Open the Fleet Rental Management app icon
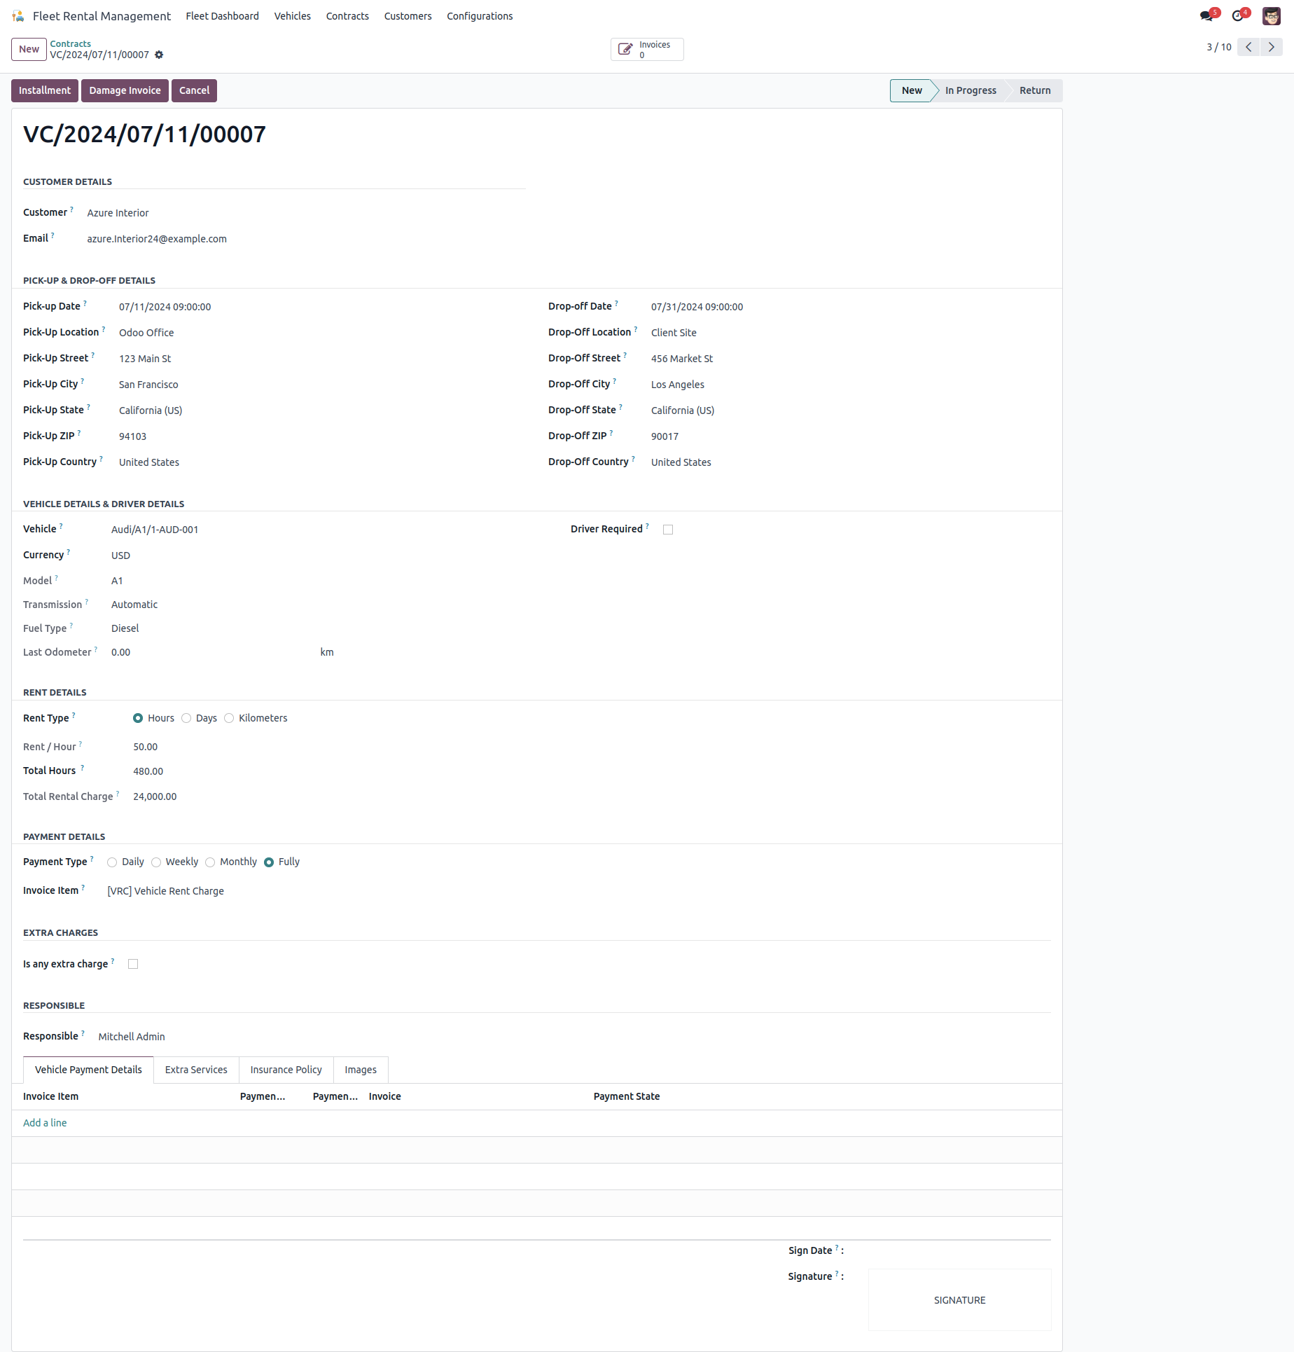 pos(18,16)
